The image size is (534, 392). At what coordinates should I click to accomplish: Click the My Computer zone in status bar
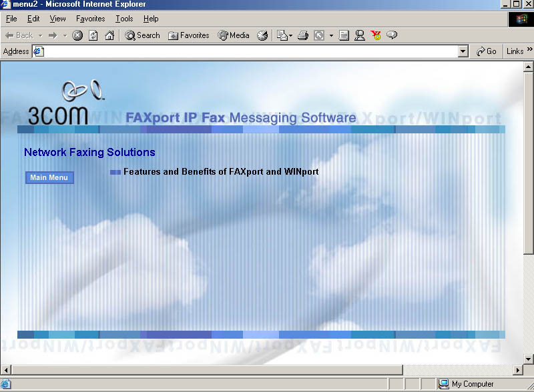pyautogui.click(x=466, y=384)
